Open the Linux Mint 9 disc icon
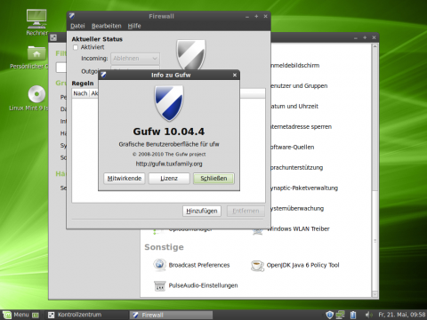 click(x=36, y=94)
